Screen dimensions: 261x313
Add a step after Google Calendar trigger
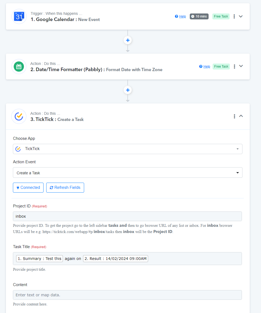point(128,40)
